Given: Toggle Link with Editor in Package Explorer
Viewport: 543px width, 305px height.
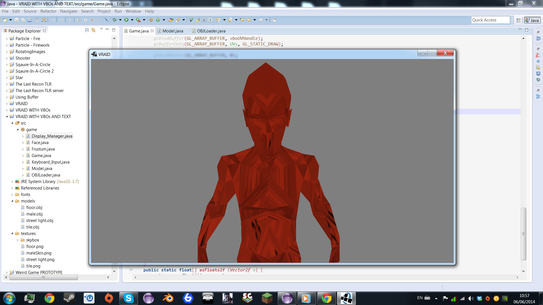Looking at the screenshot, I should (x=93, y=30).
